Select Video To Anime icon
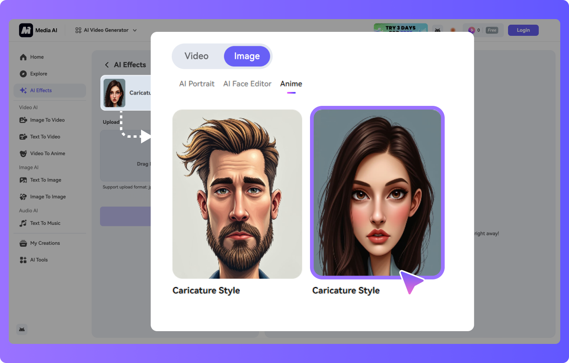 [x=23, y=153]
